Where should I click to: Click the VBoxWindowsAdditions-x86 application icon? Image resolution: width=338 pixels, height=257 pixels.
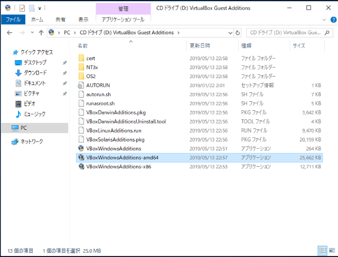point(81,167)
